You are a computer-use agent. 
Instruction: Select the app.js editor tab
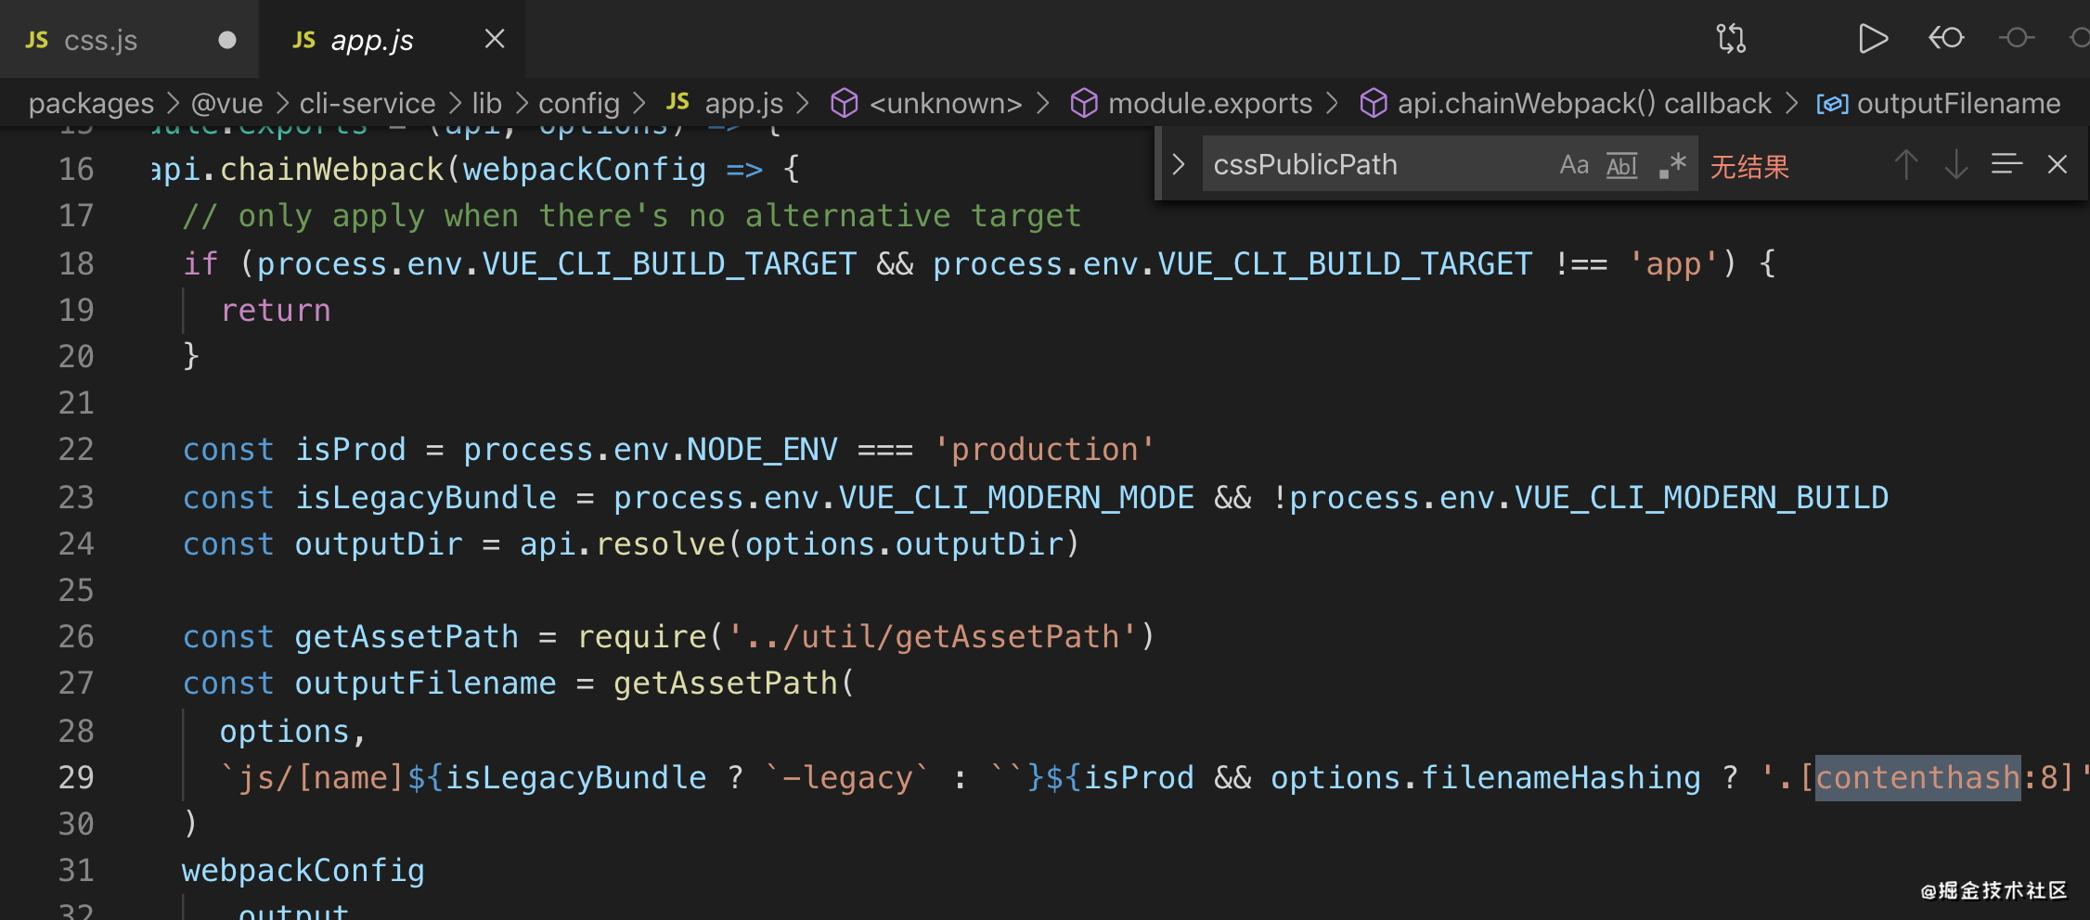click(371, 40)
